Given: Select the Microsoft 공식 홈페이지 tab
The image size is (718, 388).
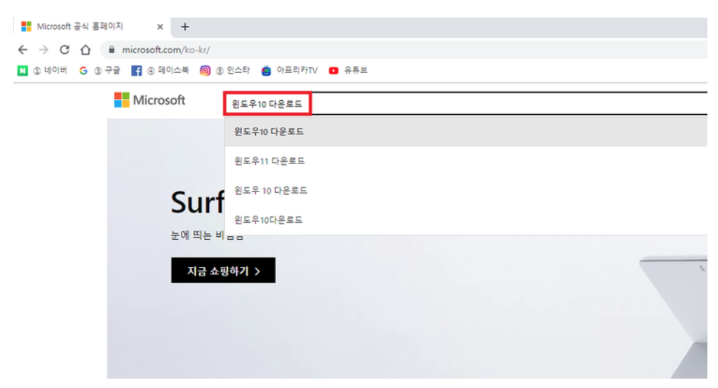Looking at the screenshot, I should [x=92, y=27].
